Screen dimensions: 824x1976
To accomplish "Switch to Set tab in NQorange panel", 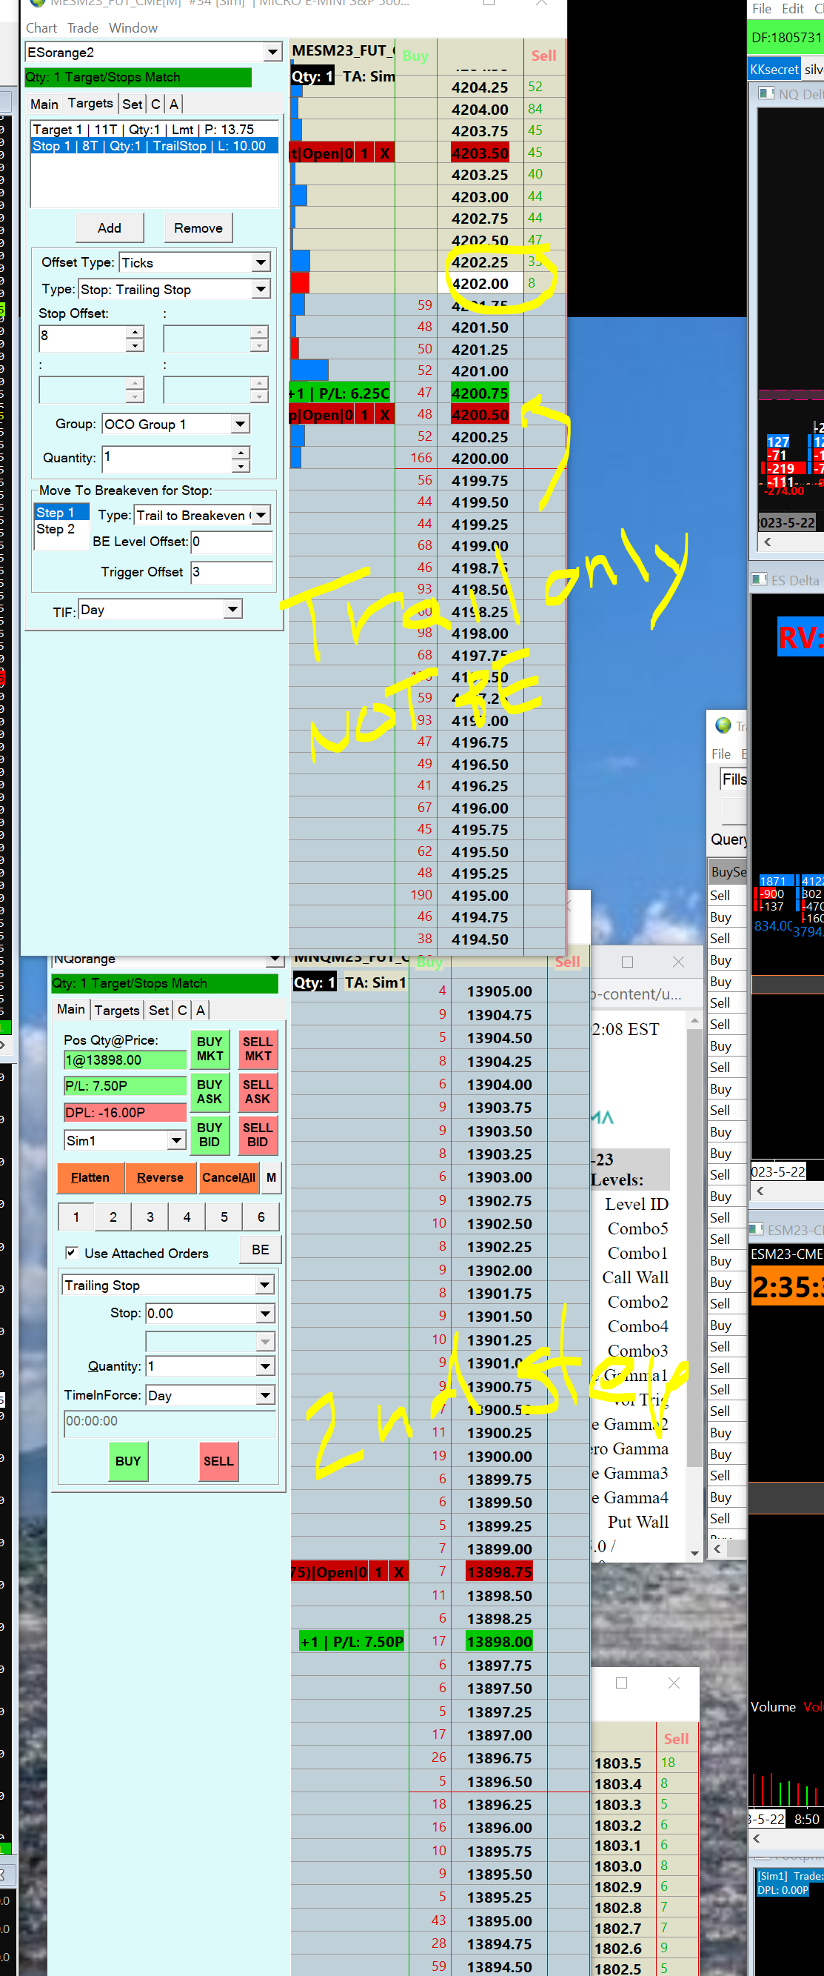I will pyautogui.click(x=159, y=1011).
